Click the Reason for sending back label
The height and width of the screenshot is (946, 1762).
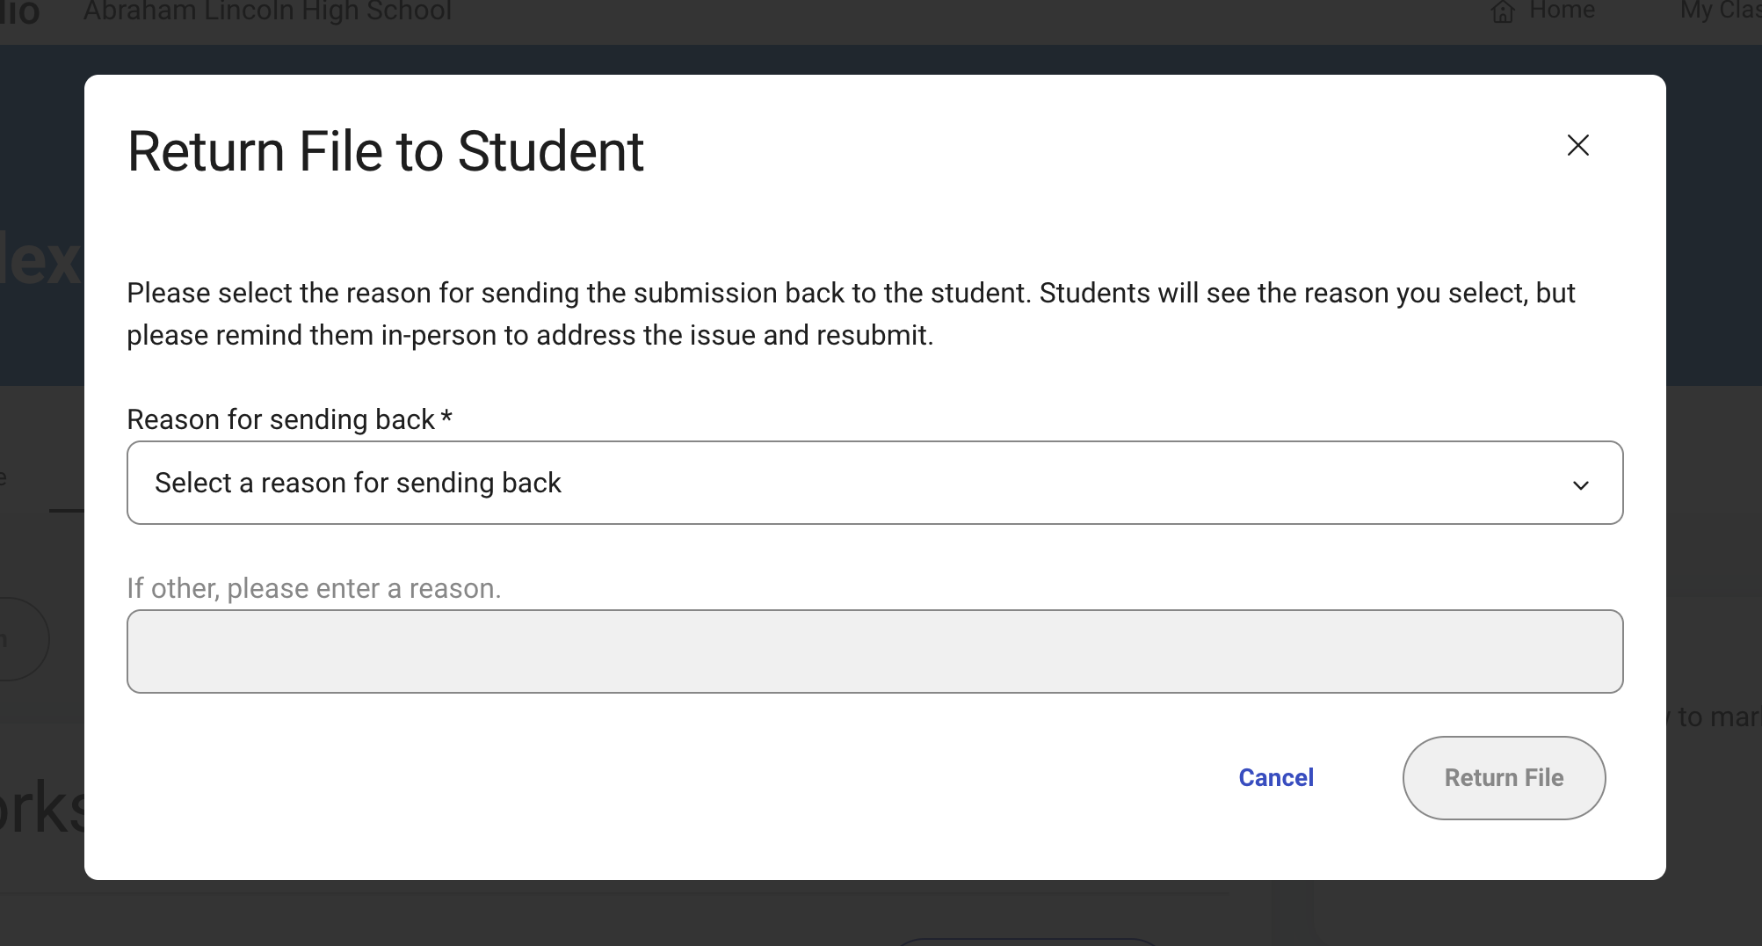289,419
